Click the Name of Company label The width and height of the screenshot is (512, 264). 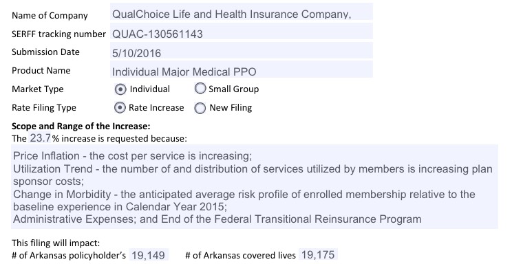coord(50,15)
